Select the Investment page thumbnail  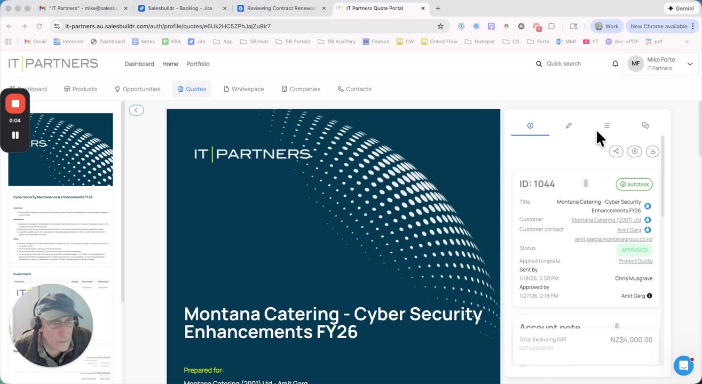click(60, 303)
